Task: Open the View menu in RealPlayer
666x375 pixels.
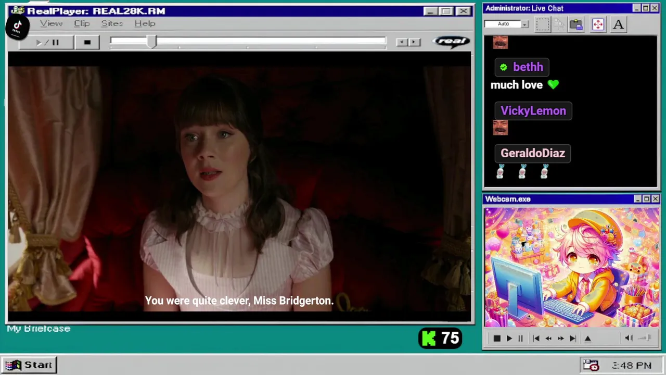Action: tap(51, 23)
